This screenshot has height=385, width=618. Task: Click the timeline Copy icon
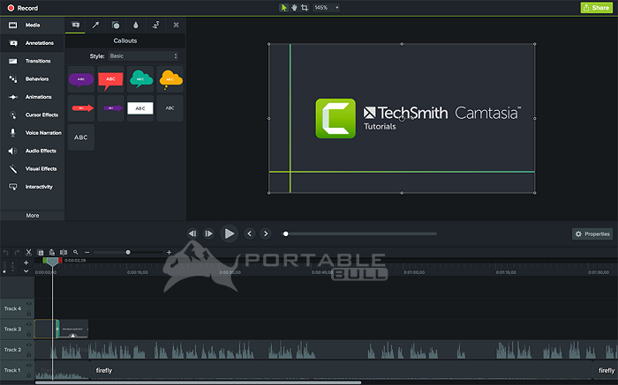coord(41,253)
